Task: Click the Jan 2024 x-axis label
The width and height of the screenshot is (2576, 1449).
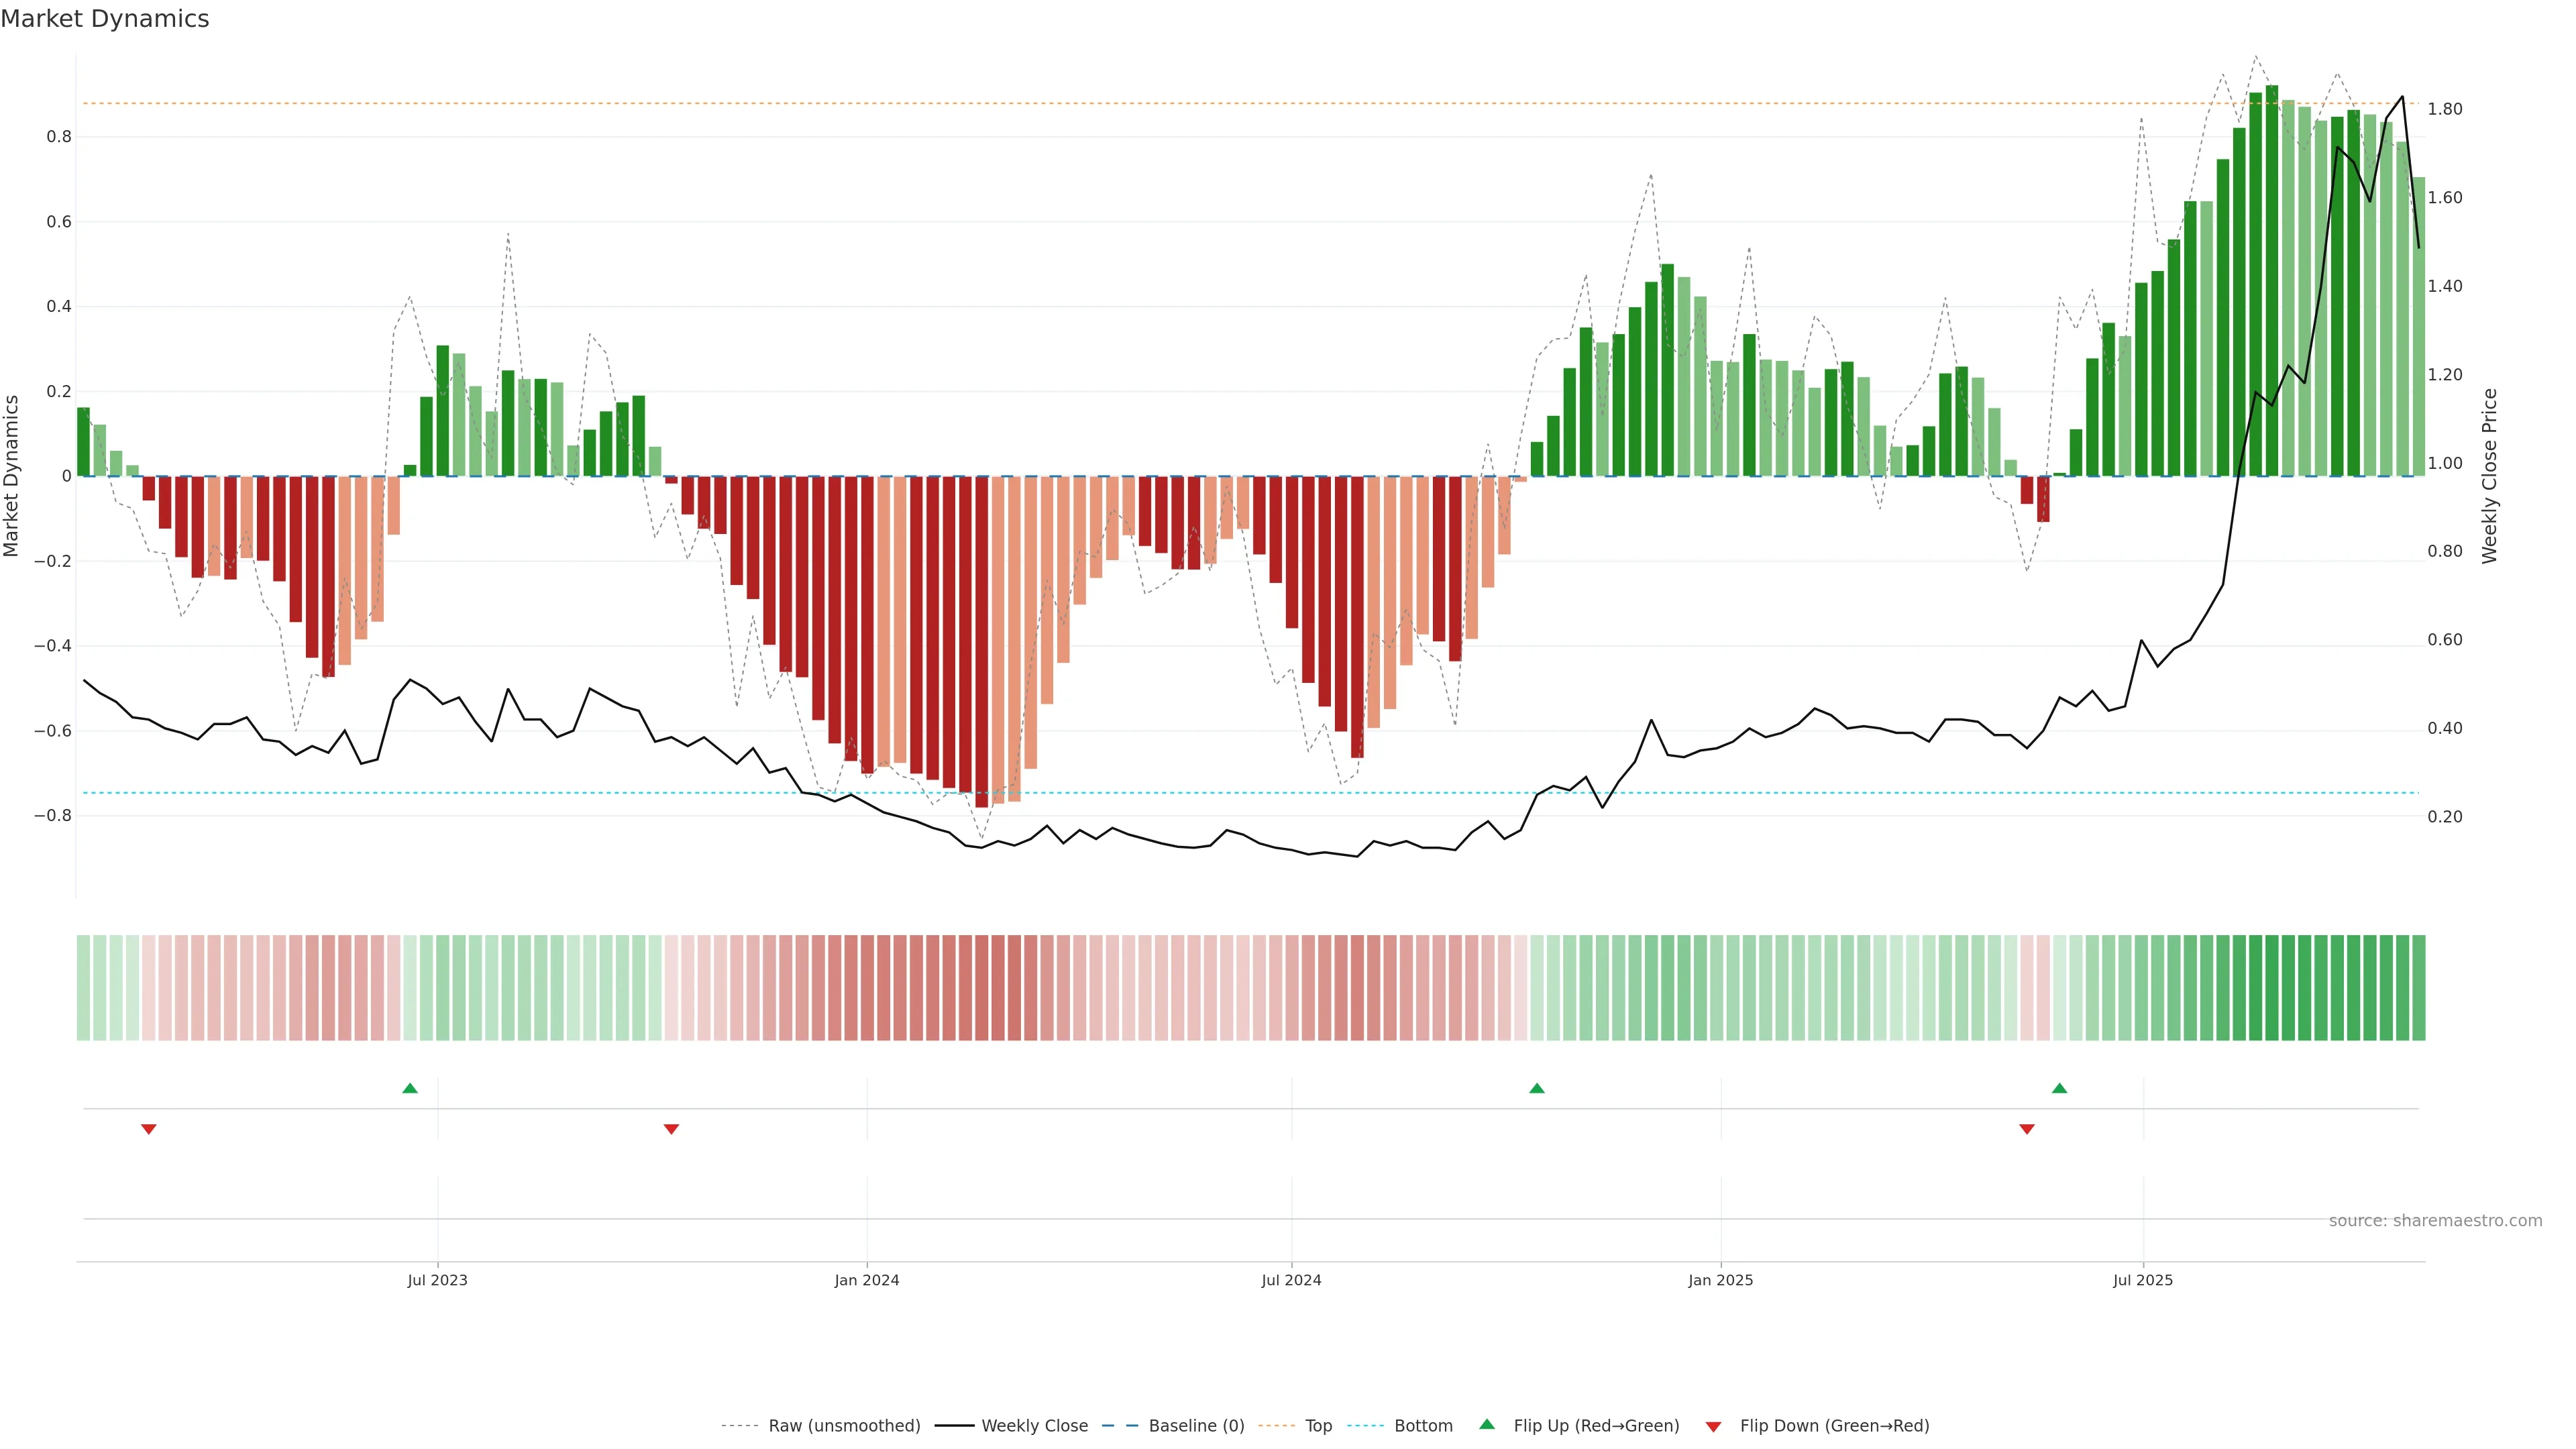Action: pyautogui.click(x=867, y=1280)
